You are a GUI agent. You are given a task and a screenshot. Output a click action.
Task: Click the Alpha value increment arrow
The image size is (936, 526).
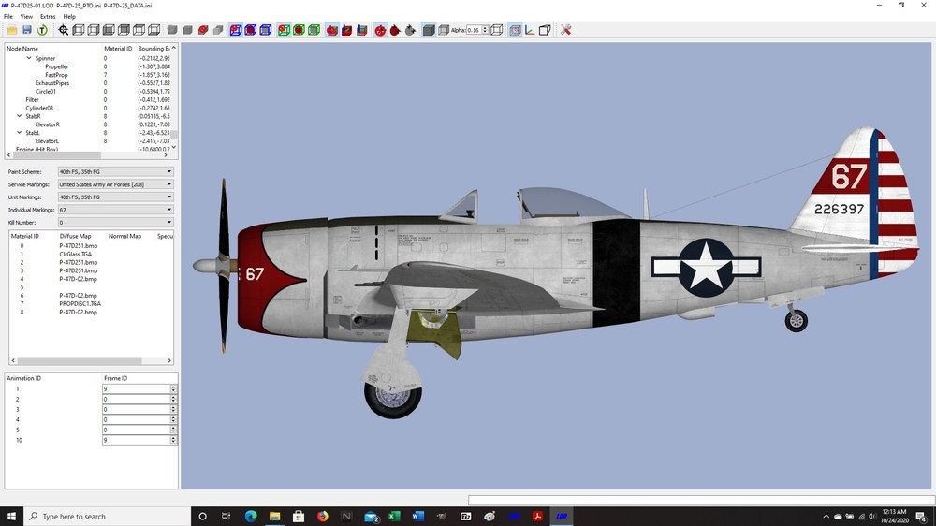tap(485, 27)
